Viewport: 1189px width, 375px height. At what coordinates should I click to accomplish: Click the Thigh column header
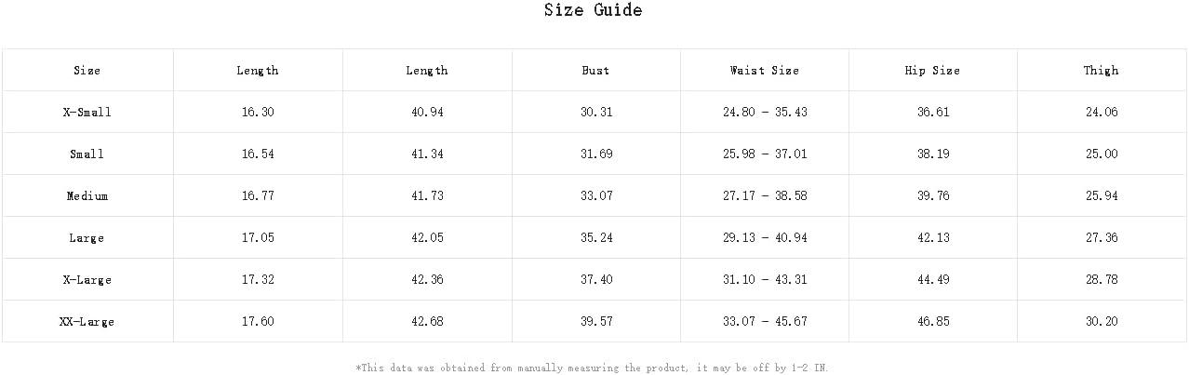1101,71
